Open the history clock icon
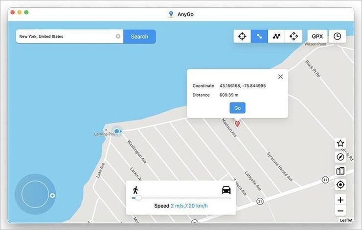362x230 pixels. 338,37
